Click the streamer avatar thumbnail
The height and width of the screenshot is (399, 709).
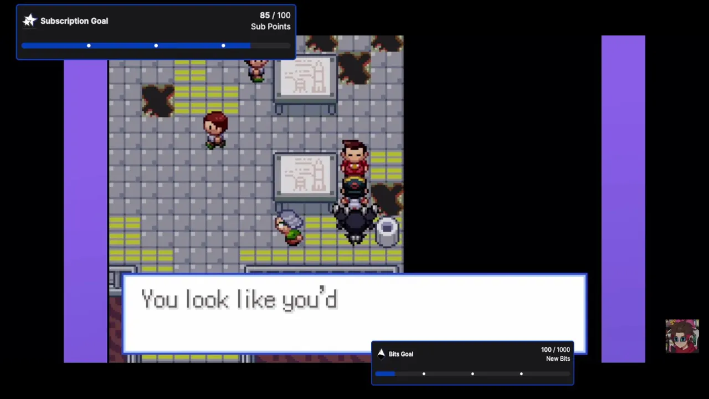pos(682,336)
